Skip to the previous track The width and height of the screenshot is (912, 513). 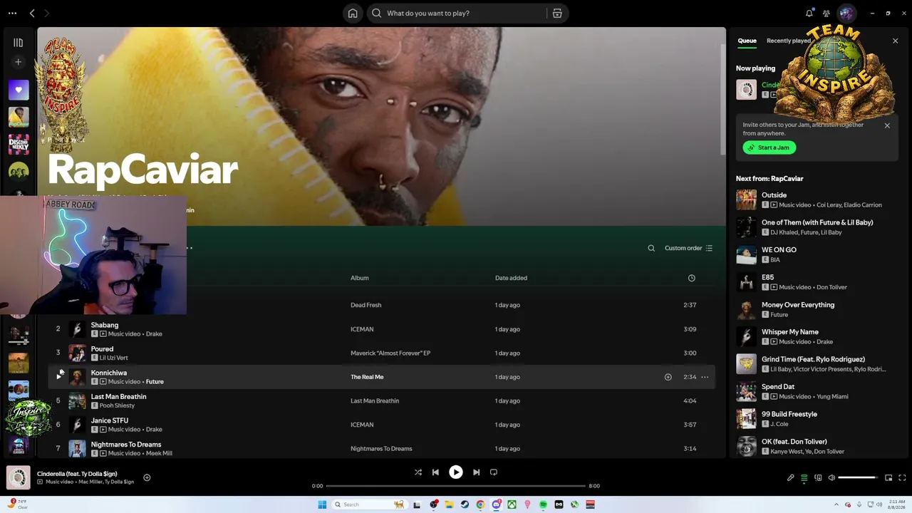click(435, 472)
